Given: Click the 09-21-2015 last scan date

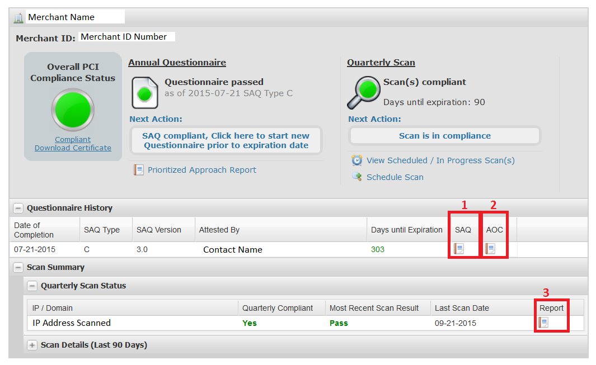Looking at the screenshot, I should click(456, 323).
